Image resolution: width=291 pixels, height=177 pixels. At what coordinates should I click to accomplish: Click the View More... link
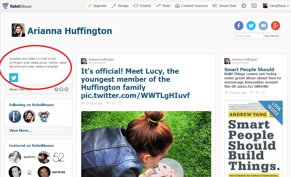20,131
